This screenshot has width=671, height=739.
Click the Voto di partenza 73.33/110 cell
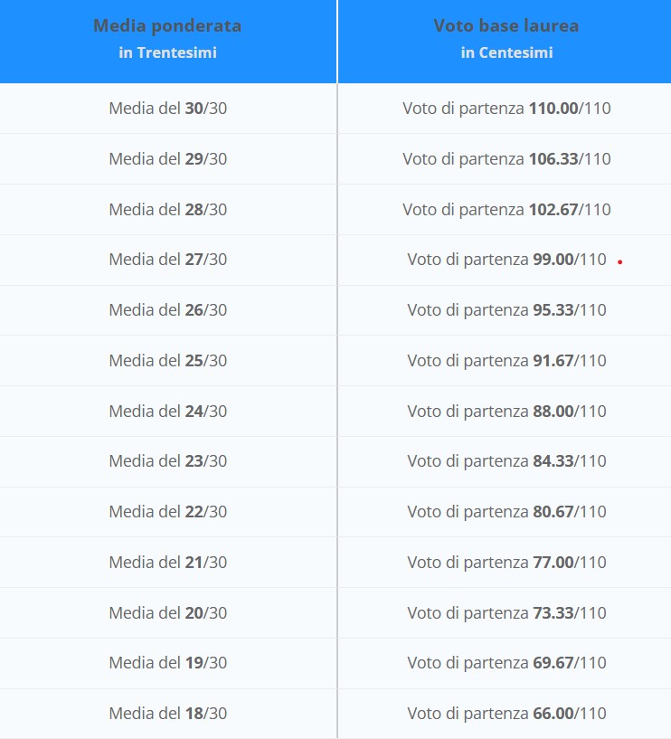tap(506, 613)
